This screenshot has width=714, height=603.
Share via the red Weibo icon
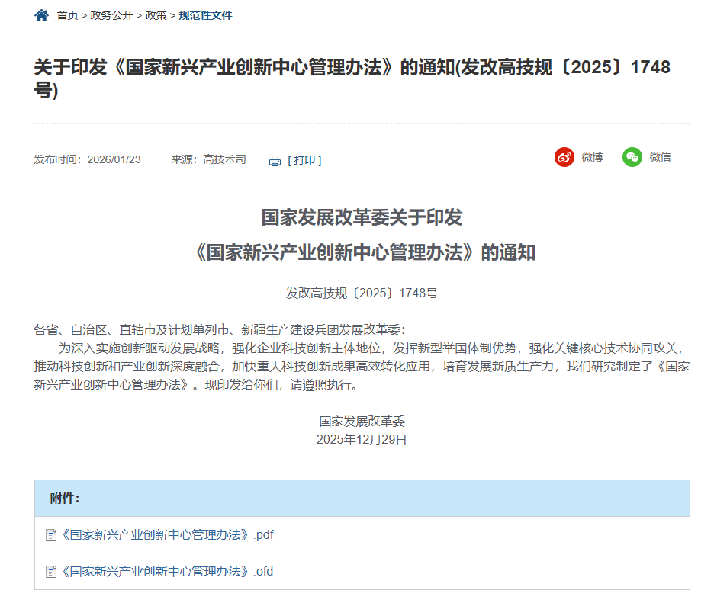[x=564, y=158]
